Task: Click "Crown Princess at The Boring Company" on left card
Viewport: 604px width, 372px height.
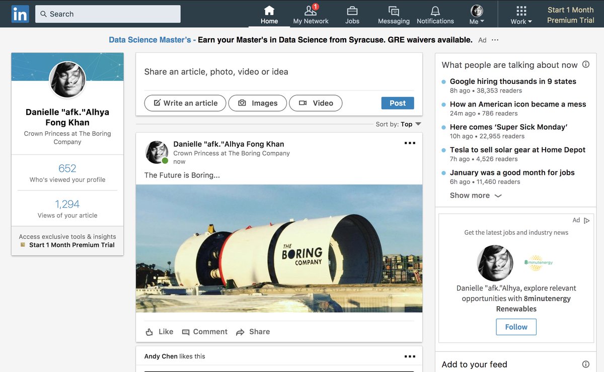Action: [x=67, y=138]
